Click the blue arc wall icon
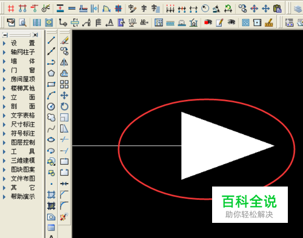This screenshot has width=303, height=238. click(106, 8)
